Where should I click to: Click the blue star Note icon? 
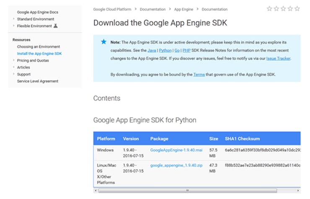pos(103,42)
